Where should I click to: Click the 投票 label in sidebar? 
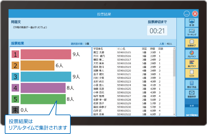pos(192,106)
